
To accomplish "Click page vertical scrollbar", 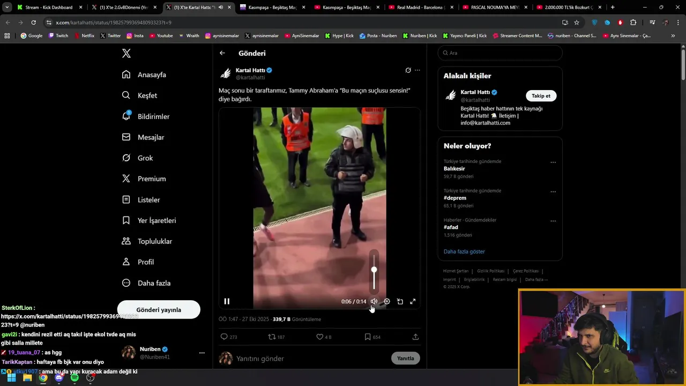I will [683, 64].
